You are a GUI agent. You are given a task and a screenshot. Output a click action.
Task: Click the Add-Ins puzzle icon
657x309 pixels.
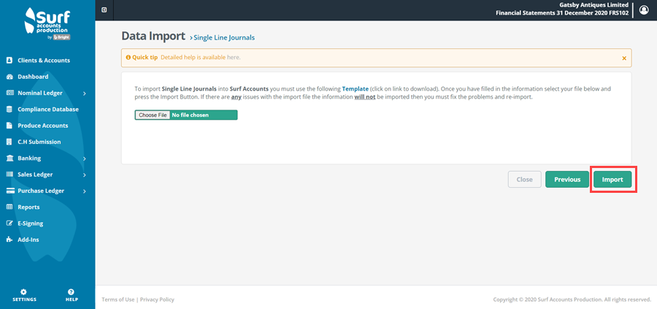point(9,240)
